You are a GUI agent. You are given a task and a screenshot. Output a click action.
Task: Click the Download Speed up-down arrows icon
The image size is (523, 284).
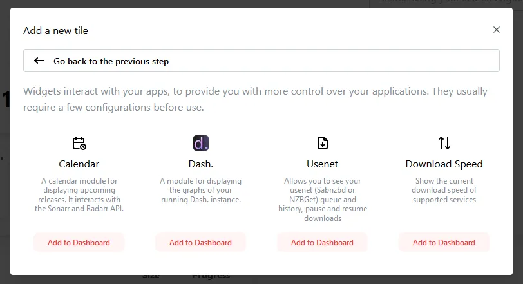444,143
